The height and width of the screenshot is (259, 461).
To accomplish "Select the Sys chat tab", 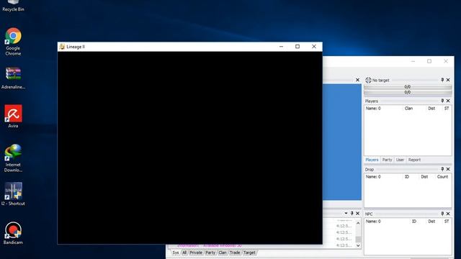I will 176,253.
